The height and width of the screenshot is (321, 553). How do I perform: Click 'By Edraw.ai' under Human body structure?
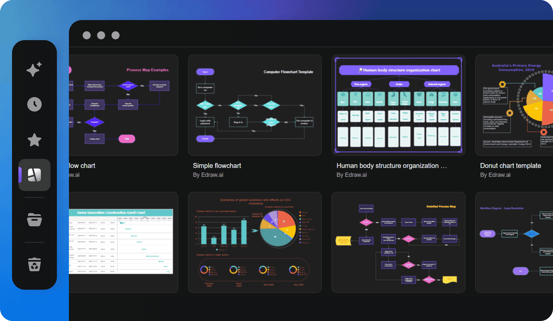click(x=352, y=175)
